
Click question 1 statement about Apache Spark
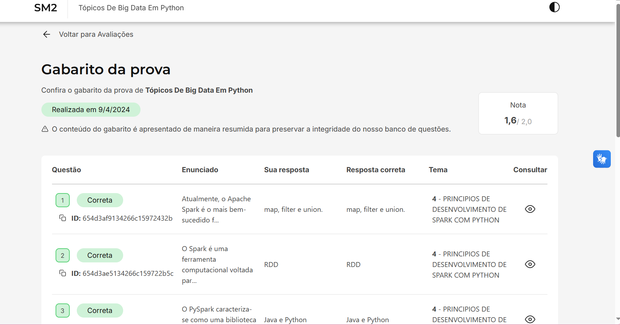pyautogui.click(x=216, y=209)
